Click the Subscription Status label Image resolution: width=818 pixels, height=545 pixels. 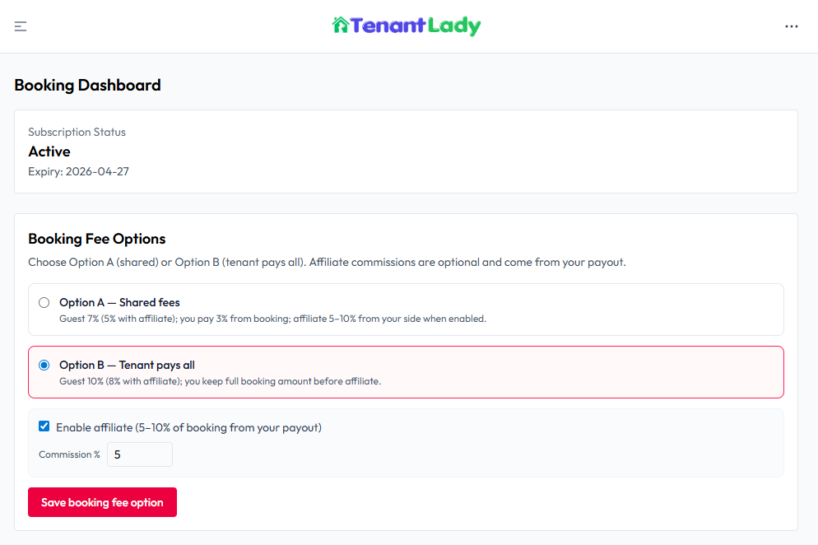pos(77,132)
